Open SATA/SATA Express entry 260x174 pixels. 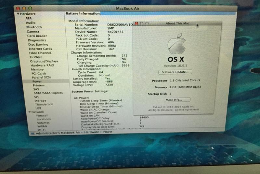[48, 93]
